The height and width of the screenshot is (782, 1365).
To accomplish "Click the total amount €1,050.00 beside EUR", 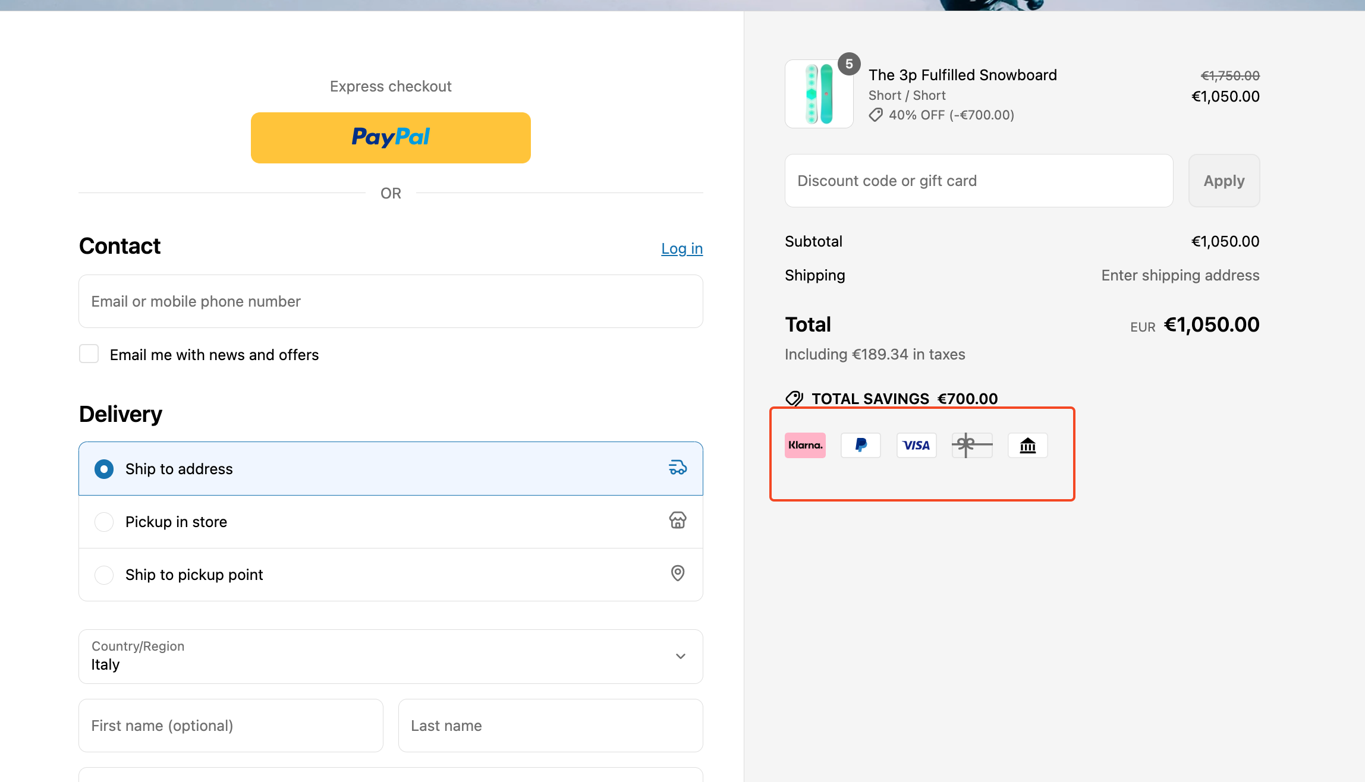I will click(x=1212, y=324).
